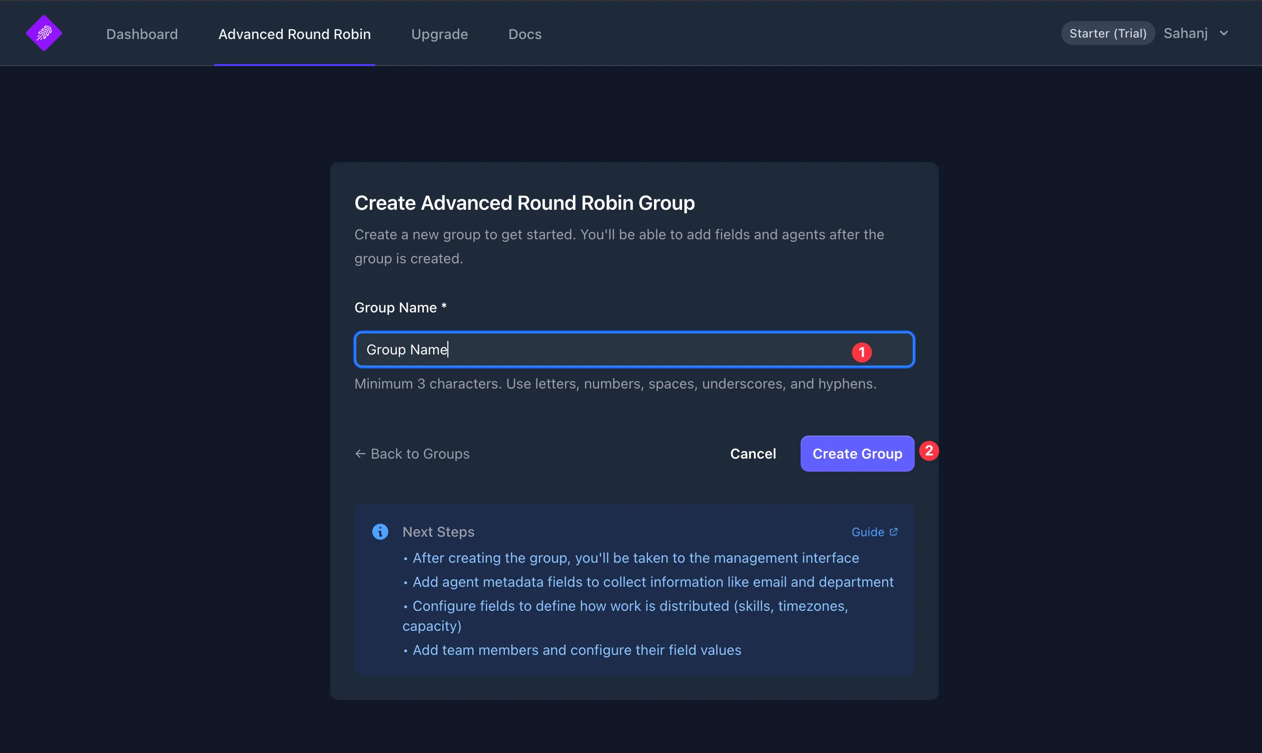The width and height of the screenshot is (1262, 753).
Task: Select the Advanced Round Robin tab
Action: (x=294, y=34)
